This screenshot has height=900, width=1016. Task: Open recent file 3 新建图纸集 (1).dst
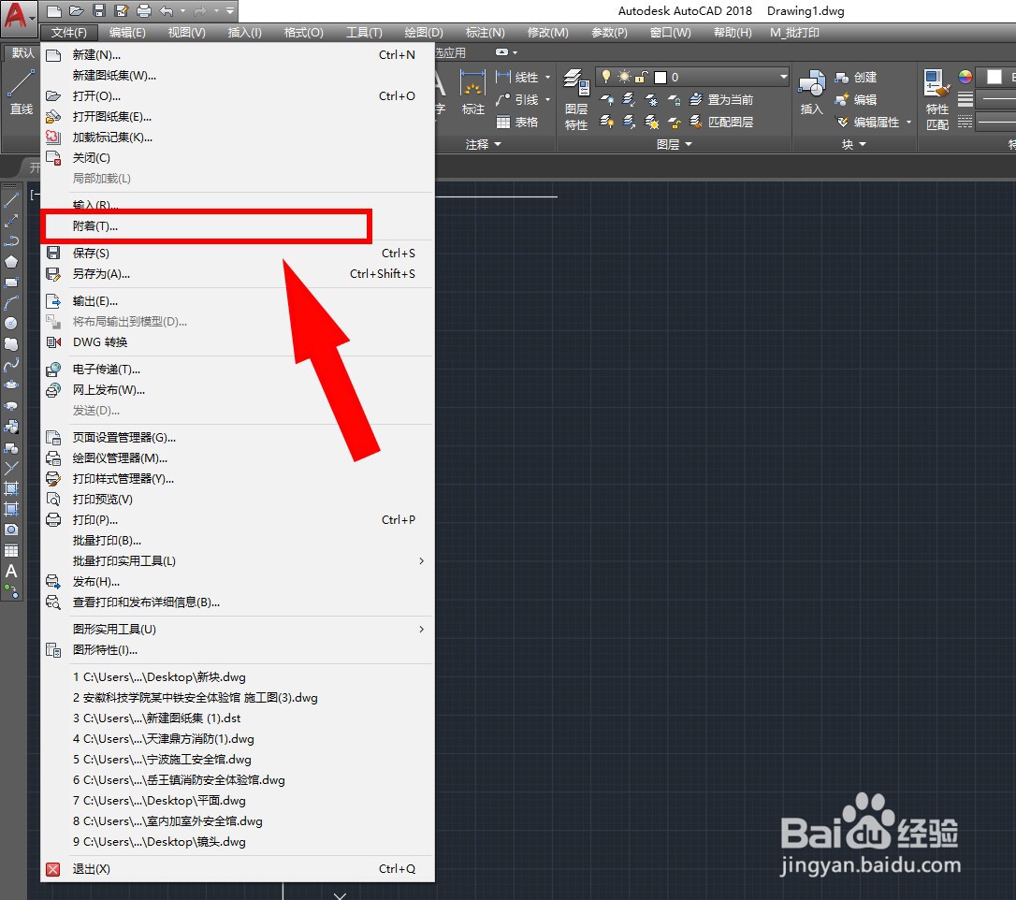(x=238, y=718)
